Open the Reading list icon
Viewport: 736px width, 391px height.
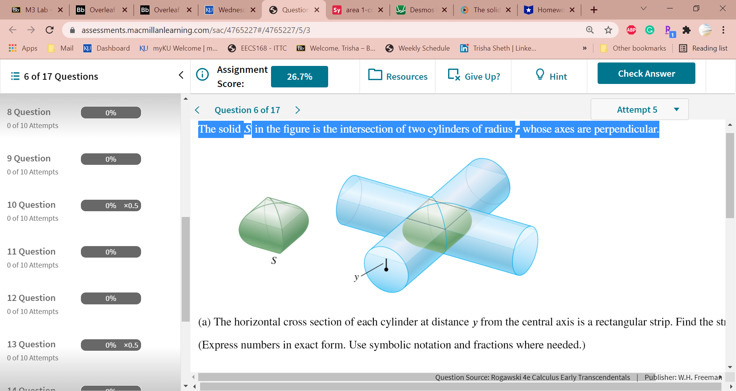[683, 48]
